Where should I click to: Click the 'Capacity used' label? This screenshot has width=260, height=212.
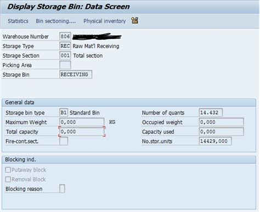point(158,132)
